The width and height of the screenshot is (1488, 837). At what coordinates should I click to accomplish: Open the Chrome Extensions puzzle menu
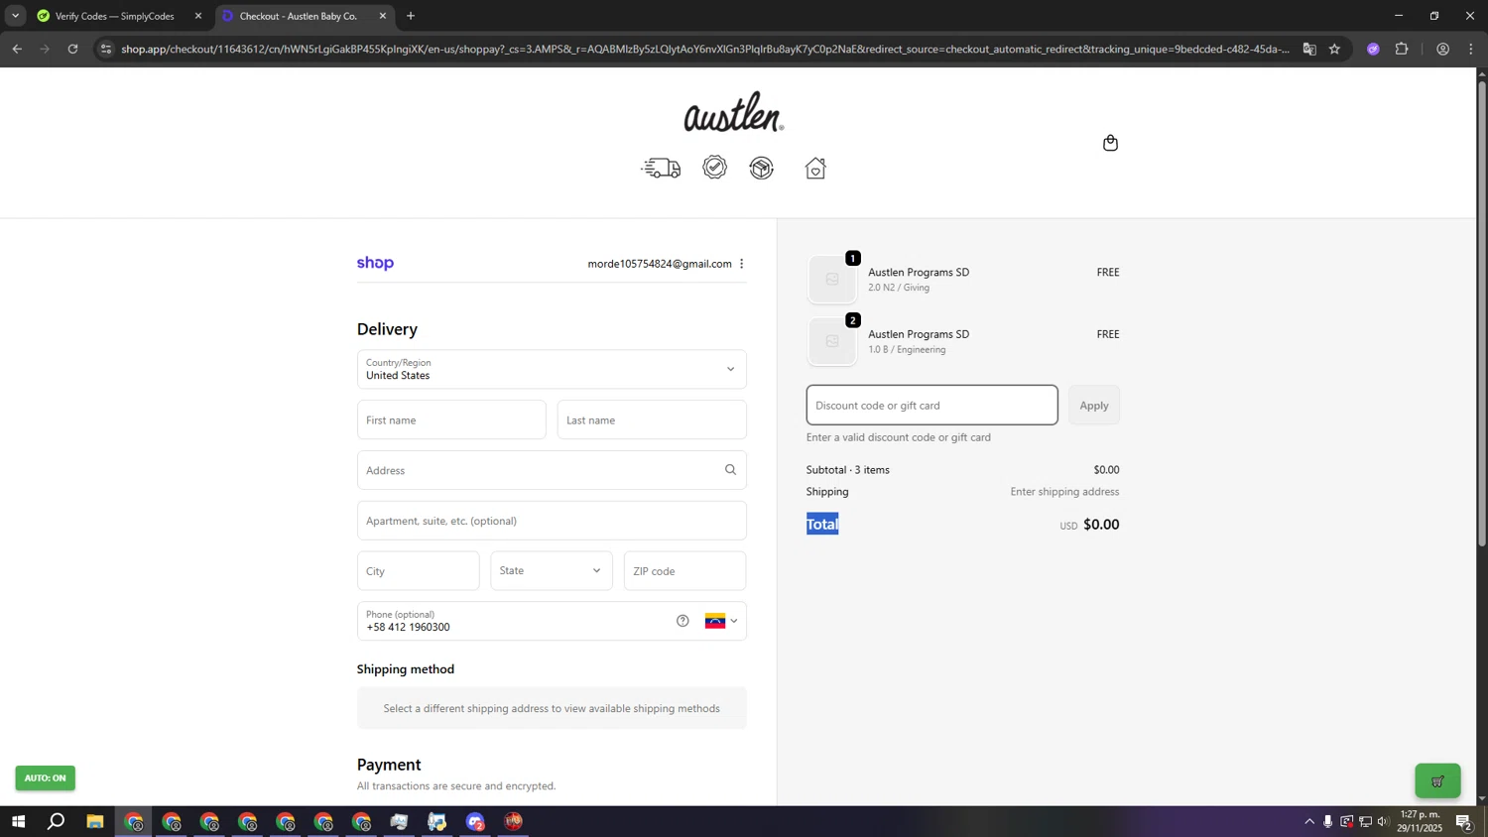click(x=1402, y=49)
